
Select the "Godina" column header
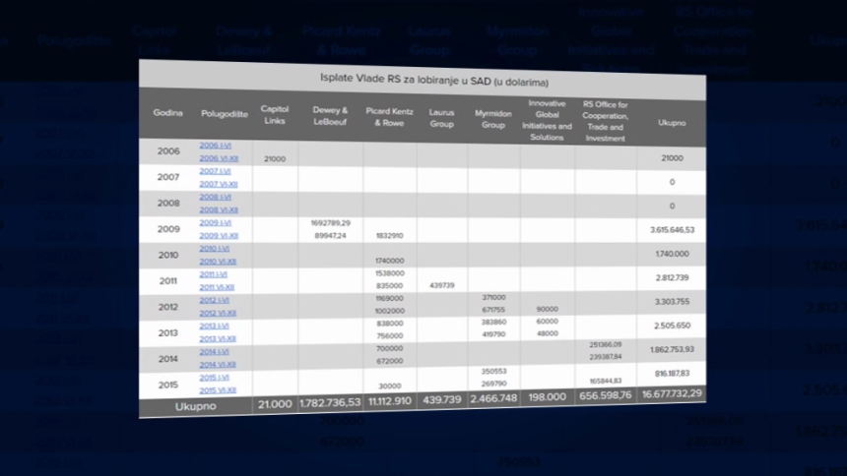pyautogui.click(x=168, y=113)
